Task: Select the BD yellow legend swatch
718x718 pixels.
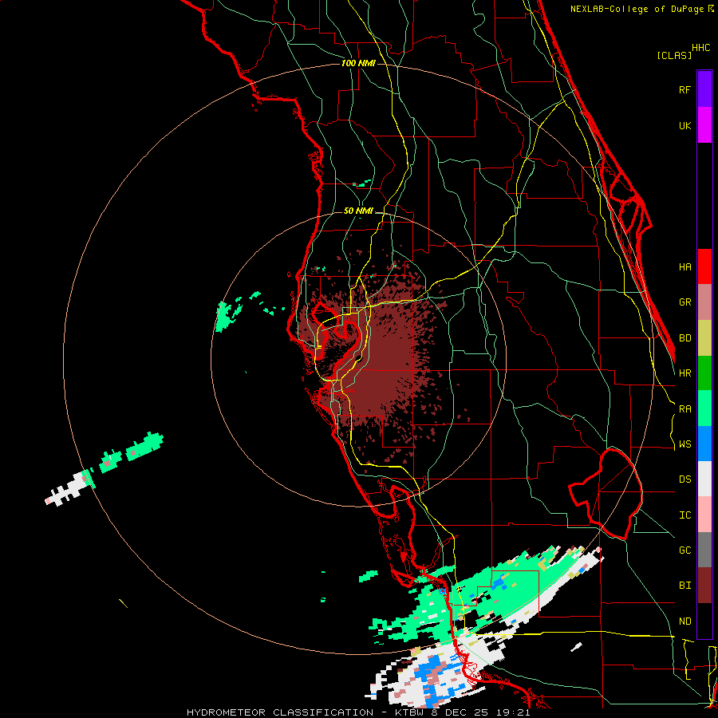Action: pyautogui.click(x=704, y=337)
